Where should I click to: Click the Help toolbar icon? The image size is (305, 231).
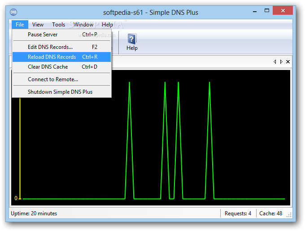[132, 42]
